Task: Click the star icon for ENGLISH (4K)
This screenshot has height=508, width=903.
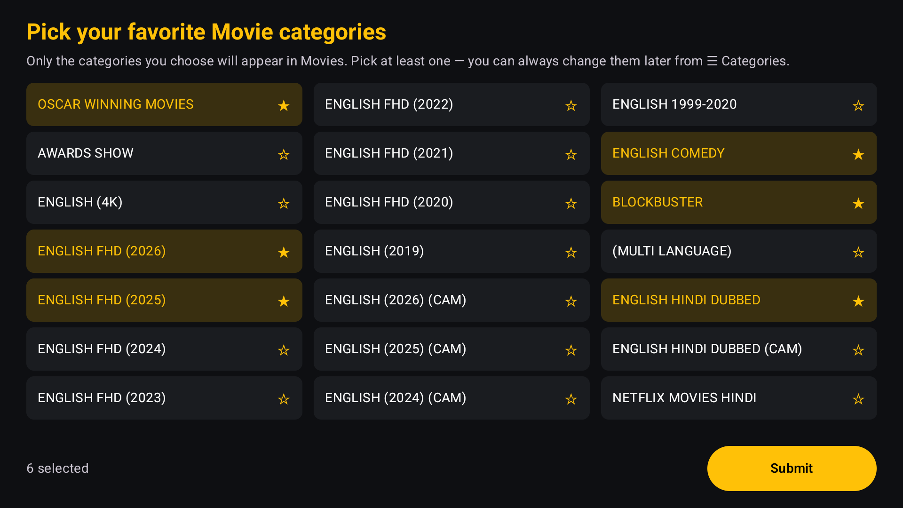Action: [284, 203]
